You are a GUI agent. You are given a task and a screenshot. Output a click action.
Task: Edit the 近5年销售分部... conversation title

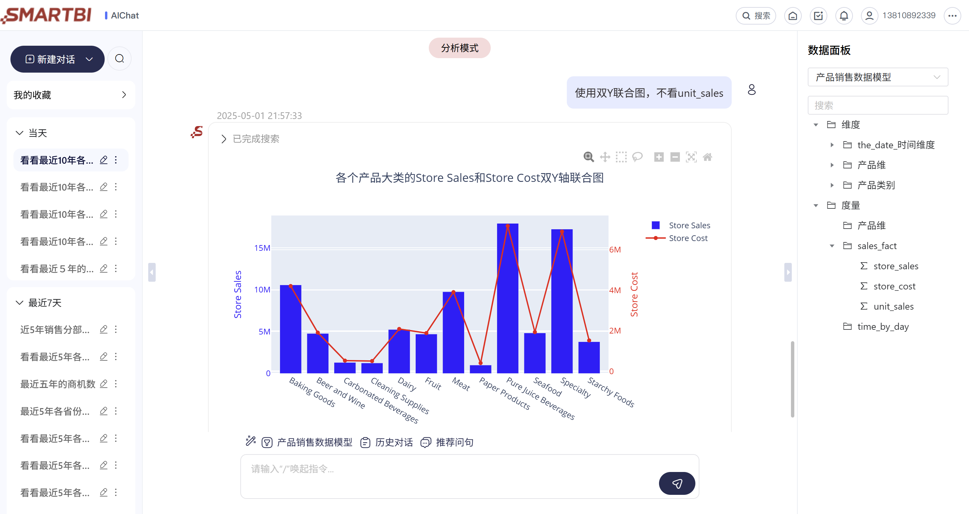[103, 329]
